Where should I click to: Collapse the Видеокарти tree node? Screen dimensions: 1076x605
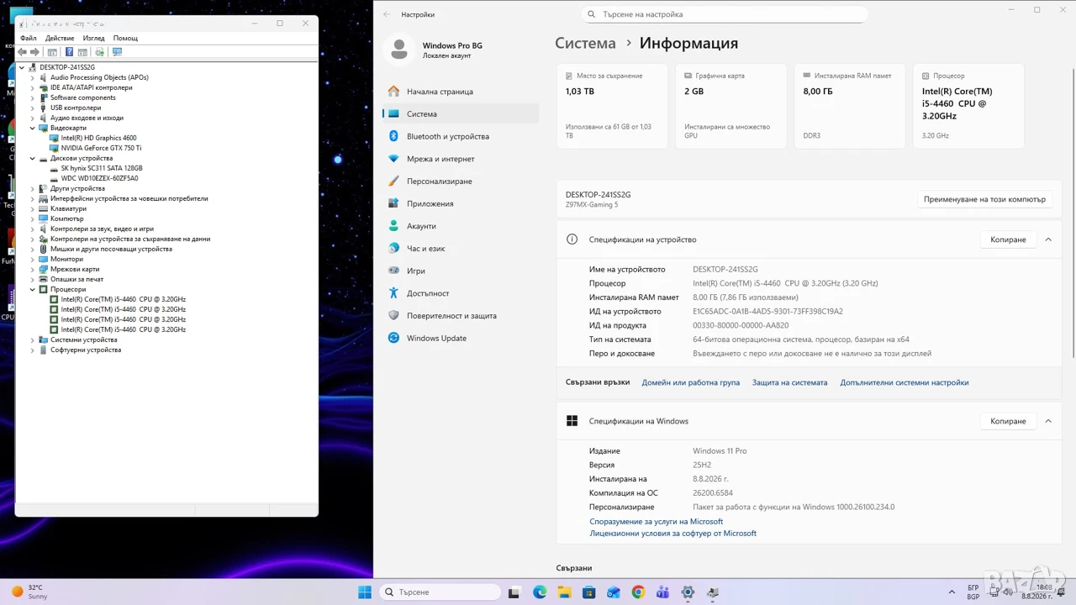(x=33, y=128)
